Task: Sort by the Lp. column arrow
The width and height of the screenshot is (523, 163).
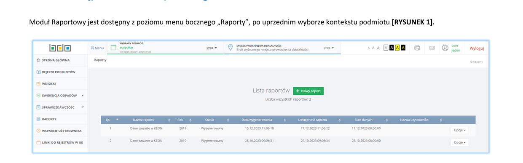Action: [x=117, y=120]
